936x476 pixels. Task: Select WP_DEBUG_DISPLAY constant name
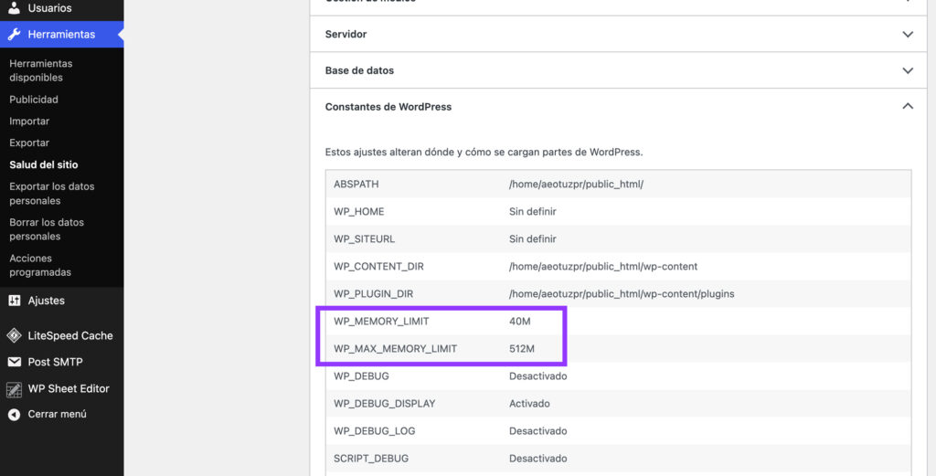385,404
